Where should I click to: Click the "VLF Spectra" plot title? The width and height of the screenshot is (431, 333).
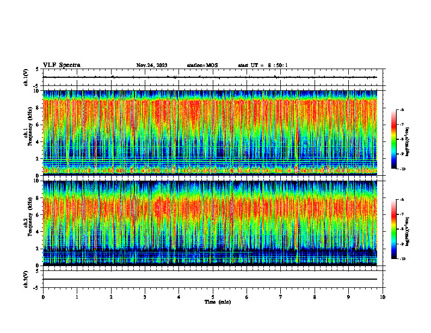pyautogui.click(x=61, y=65)
